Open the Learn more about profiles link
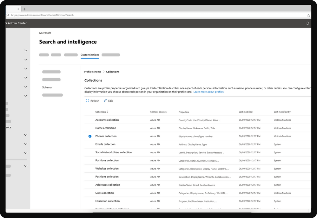 pos(209,92)
